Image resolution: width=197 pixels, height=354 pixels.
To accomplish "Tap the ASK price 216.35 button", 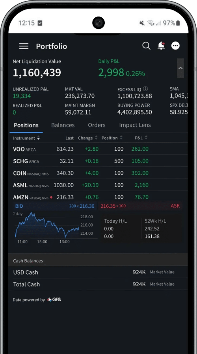I will (140, 206).
